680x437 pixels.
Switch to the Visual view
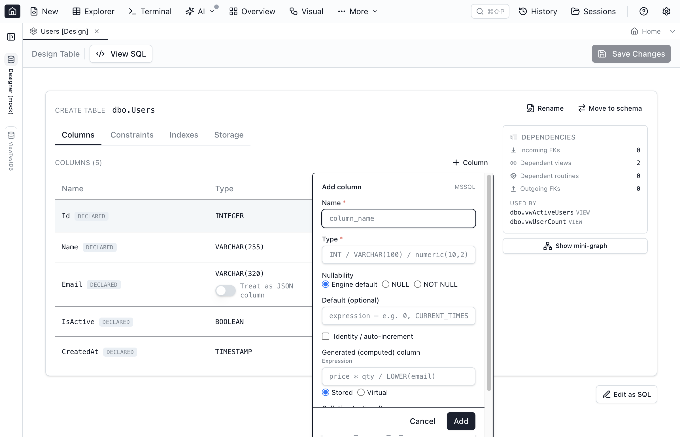306,11
